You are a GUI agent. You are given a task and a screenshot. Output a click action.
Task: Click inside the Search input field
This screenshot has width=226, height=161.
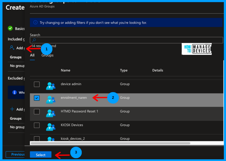point(127,40)
